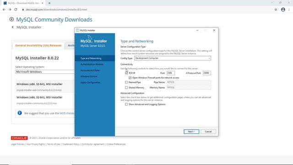Image resolution: width=293 pixels, height=165 pixels.
Task: Enable the Named Pipe checkbox
Action: [x=126, y=82]
